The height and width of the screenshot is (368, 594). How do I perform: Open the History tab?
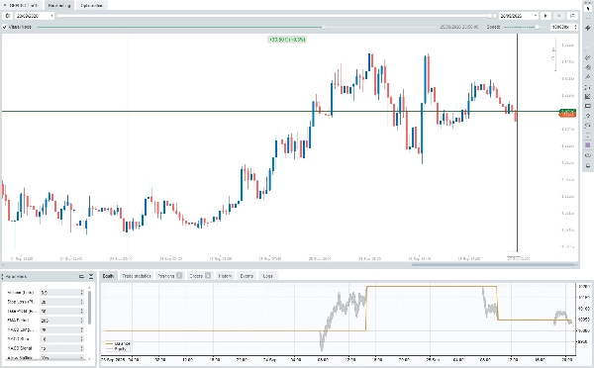(225, 276)
